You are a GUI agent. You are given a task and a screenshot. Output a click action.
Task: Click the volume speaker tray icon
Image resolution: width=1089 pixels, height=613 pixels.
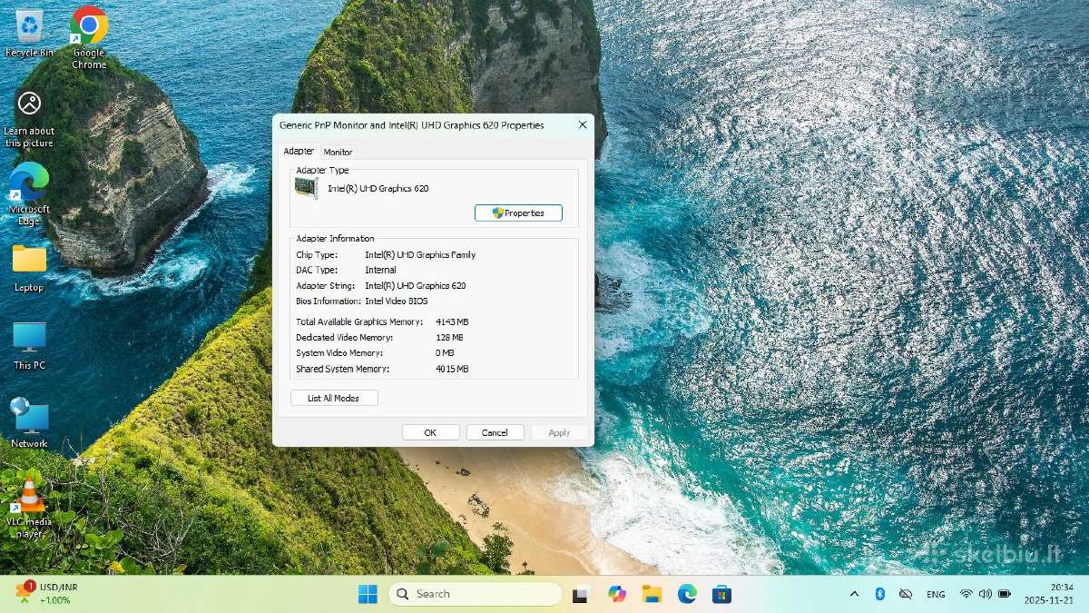click(986, 594)
